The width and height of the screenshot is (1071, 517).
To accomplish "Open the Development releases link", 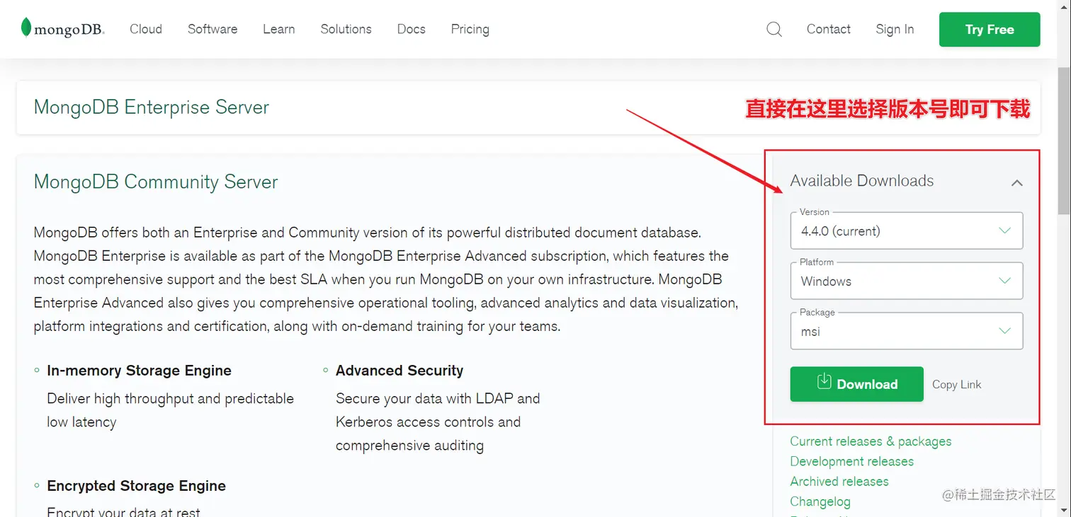I will click(x=851, y=461).
